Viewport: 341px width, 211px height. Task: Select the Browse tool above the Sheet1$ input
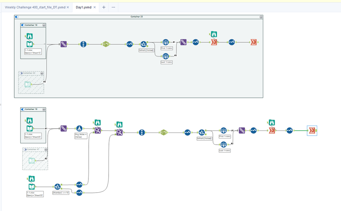(30, 36)
